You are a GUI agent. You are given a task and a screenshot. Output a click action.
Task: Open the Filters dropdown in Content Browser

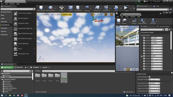(38, 71)
